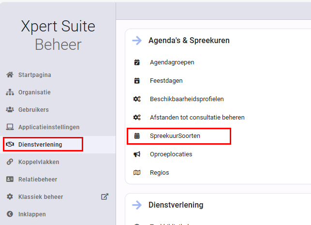Screen dimensions: 311x225
Task: Click the arrow next to the Dienstverlening section heading
Action: tap(137, 205)
